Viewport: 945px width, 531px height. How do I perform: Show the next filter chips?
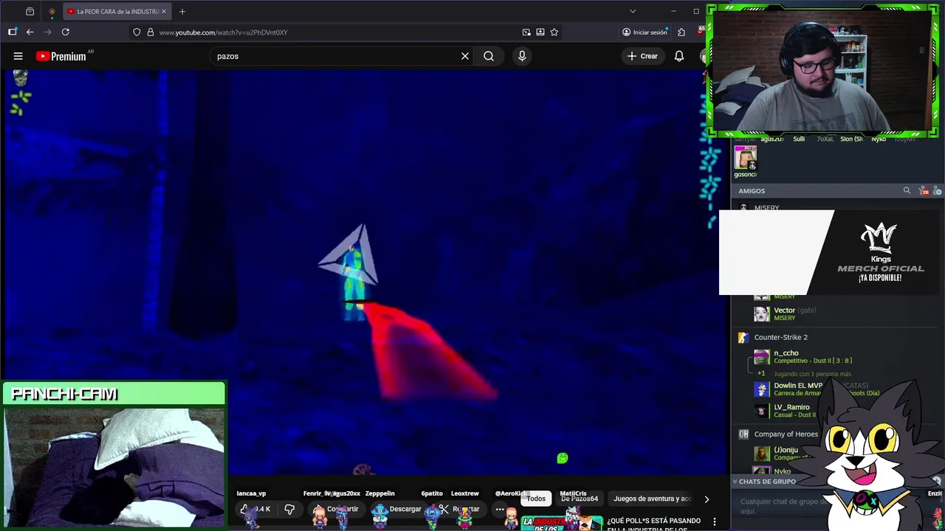[x=707, y=499]
